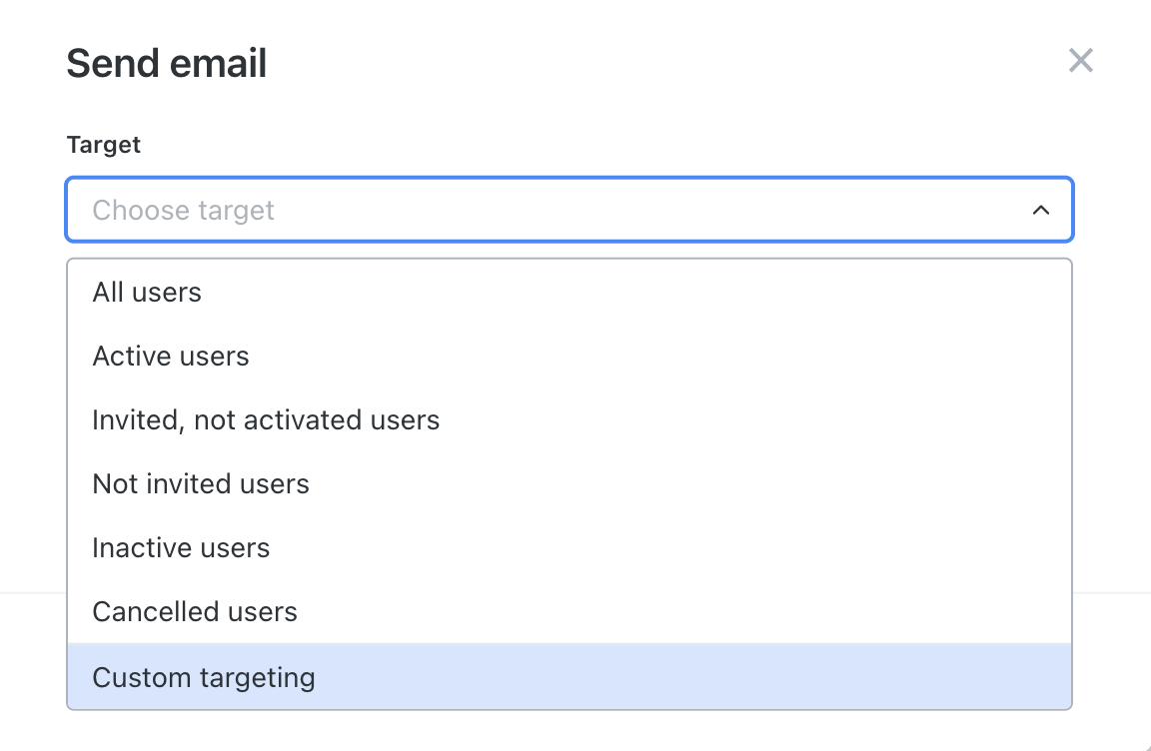
Task: Email only users marked Active
Action: [570, 356]
